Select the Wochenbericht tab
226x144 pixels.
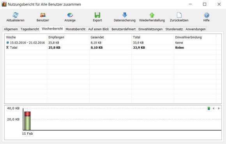(52, 29)
